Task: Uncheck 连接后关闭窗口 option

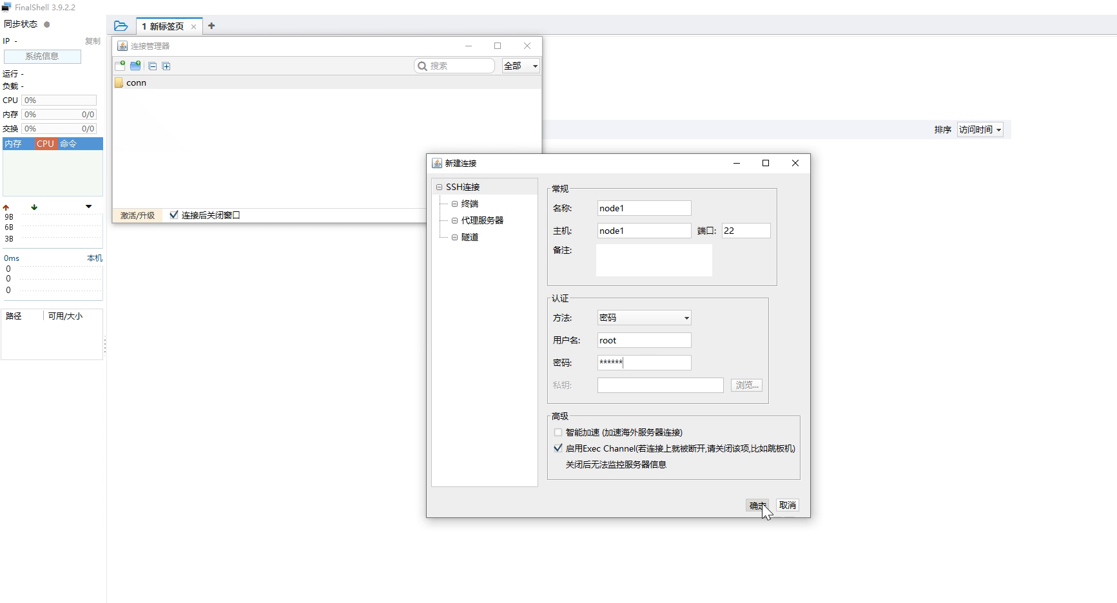Action: tap(173, 215)
